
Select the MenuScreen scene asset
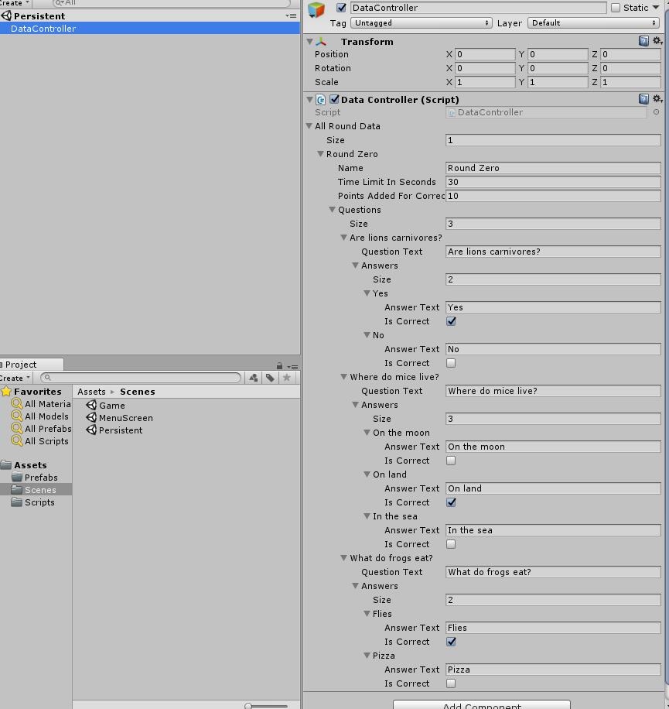point(120,418)
